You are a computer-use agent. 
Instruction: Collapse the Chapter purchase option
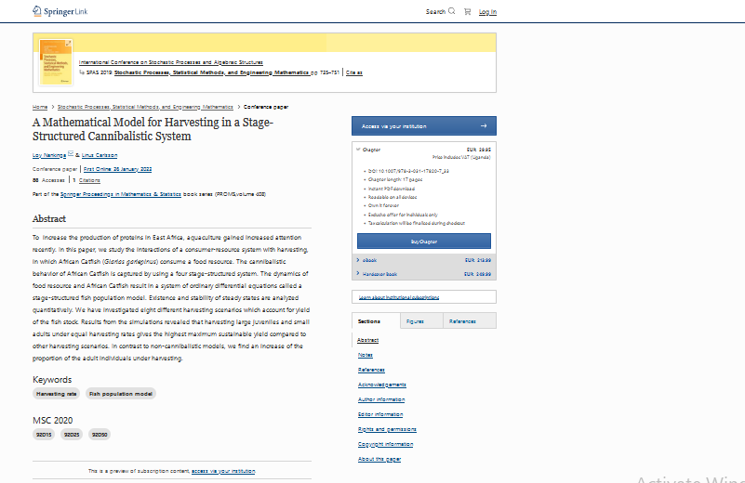(357, 149)
